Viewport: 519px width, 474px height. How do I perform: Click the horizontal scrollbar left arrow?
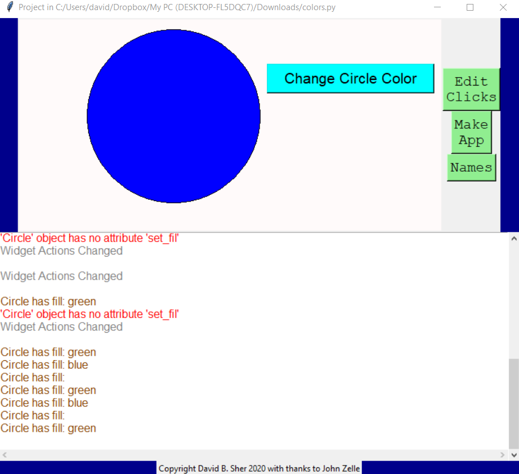[x=5, y=455]
